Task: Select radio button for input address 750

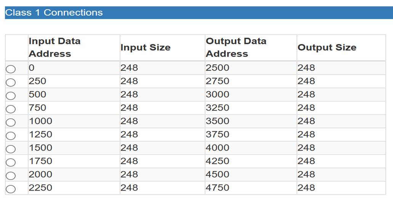Action: coord(11,109)
